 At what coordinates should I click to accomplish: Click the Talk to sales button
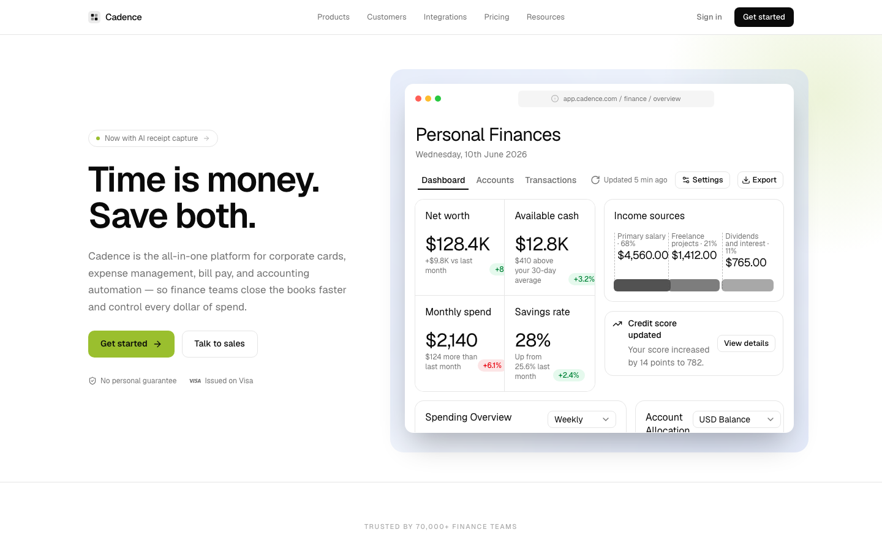pos(220,344)
